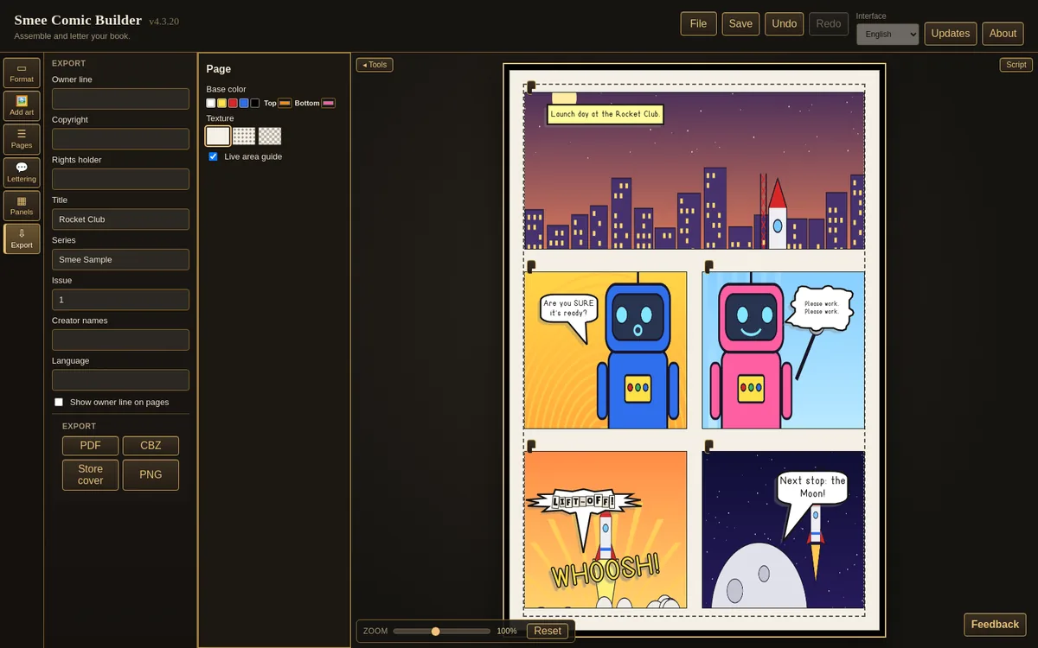Click the handle icon of the lift-off panel
Screen dimensions: 1038x648
(x=531, y=446)
